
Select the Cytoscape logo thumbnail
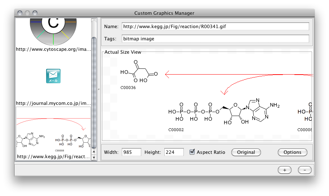point(53,29)
